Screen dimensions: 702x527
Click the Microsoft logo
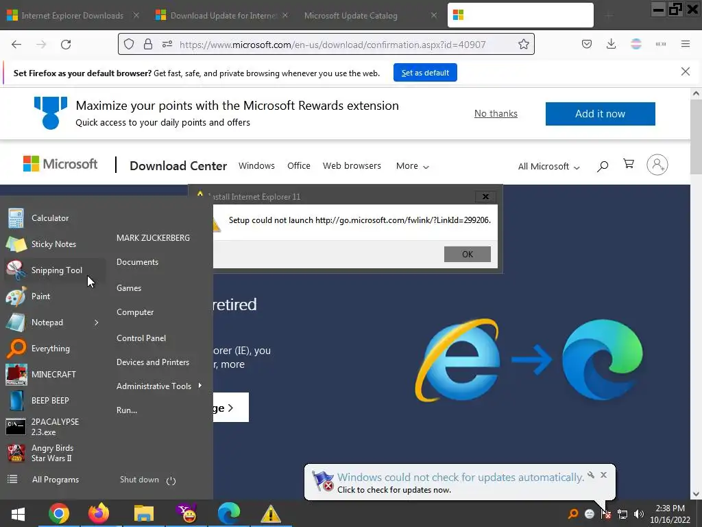point(60,165)
